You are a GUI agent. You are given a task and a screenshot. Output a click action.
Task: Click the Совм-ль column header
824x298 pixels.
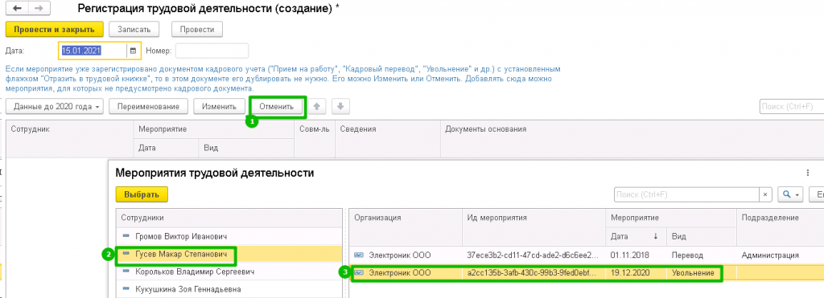point(315,138)
